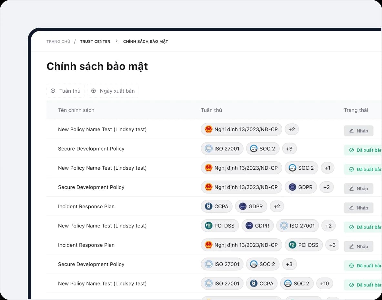Expand +2 compliance tags in first row
Image resolution: width=382 pixels, height=300 pixels.
pos(292,129)
